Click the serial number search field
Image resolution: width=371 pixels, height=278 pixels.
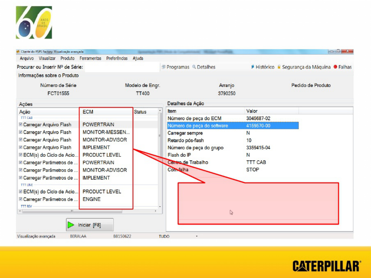122,67
